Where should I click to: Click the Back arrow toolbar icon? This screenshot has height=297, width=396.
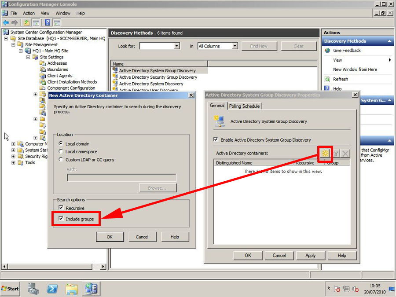click(6, 23)
